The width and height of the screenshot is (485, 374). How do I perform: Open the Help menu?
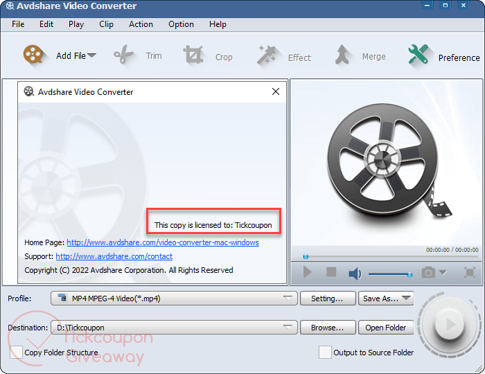pos(218,24)
